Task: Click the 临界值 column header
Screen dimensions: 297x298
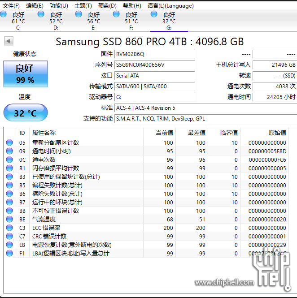Action: (224, 133)
